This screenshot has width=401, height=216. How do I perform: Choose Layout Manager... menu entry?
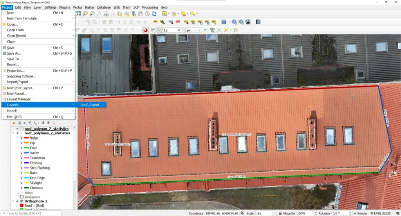[x=38, y=99]
